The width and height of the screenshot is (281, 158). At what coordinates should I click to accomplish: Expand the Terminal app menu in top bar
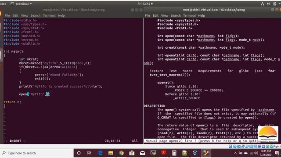21,4
